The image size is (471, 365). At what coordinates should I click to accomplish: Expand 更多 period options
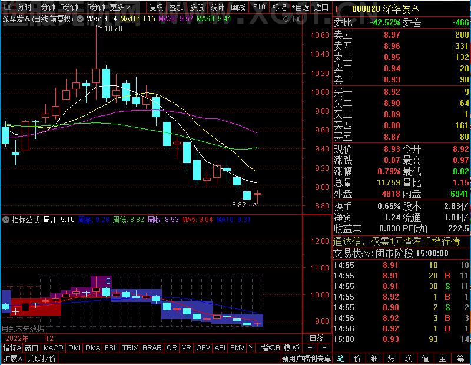[120, 7]
